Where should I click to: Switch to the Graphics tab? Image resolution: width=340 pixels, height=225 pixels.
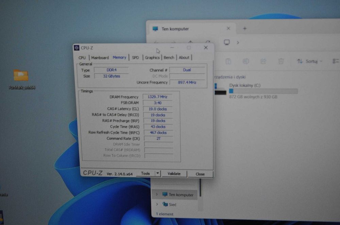pos(152,58)
